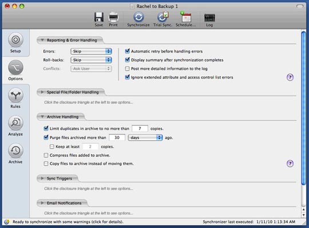
Task: Open the Rules pane
Action: [15, 98]
